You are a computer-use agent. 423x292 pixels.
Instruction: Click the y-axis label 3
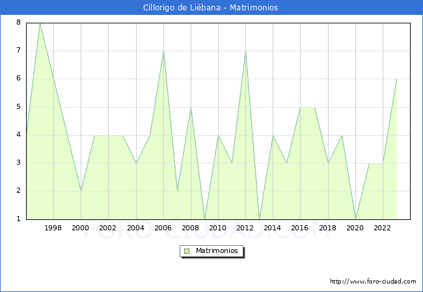18,163
